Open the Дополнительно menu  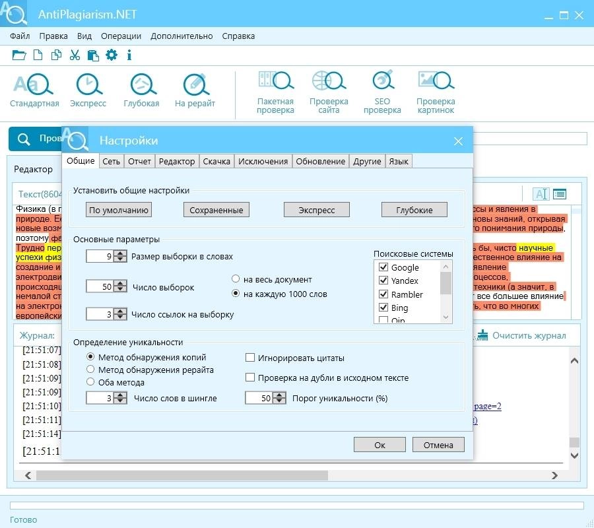181,36
